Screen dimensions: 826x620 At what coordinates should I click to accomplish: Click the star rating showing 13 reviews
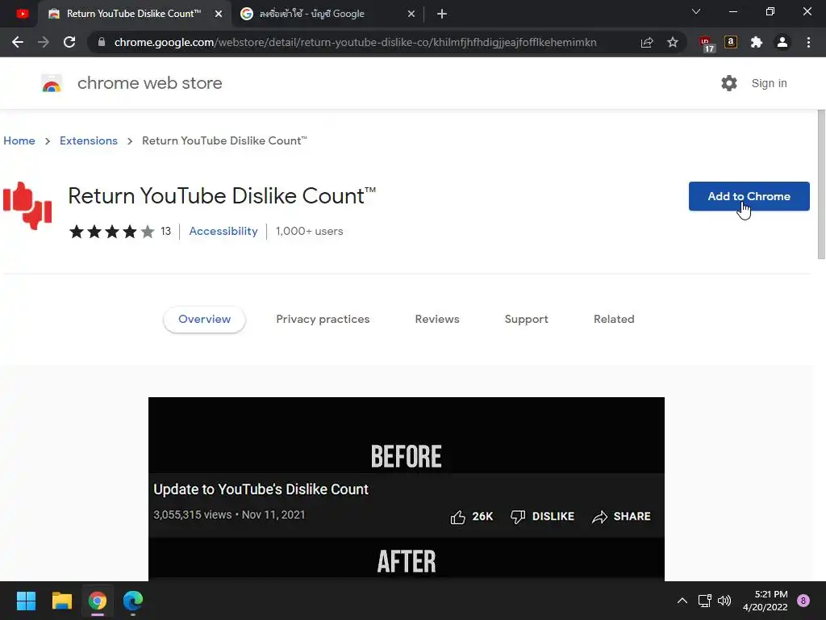point(120,231)
